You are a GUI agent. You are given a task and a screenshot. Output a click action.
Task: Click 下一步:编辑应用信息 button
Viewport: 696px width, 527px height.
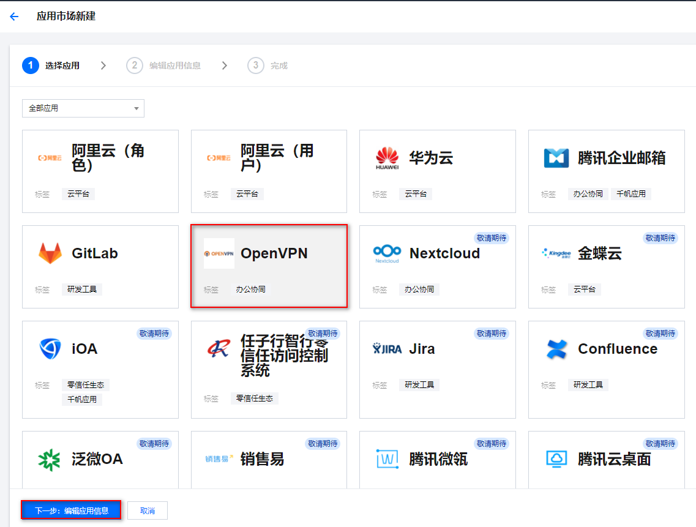(x=71, y=510)
